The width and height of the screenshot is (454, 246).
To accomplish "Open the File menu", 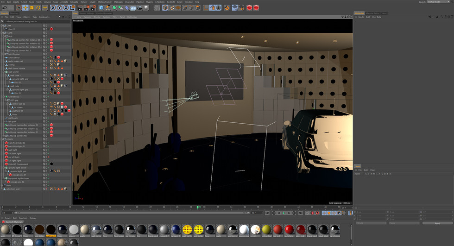I will 3,2.
